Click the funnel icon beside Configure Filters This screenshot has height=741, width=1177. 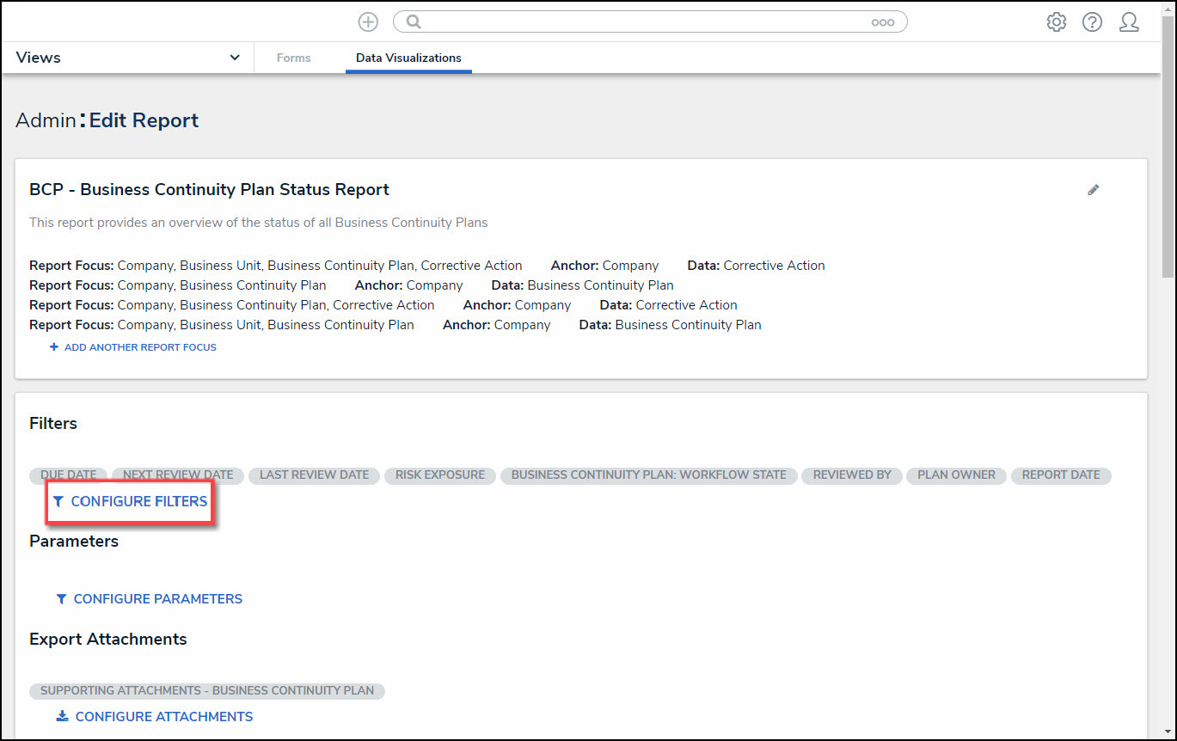pos(58,501)
